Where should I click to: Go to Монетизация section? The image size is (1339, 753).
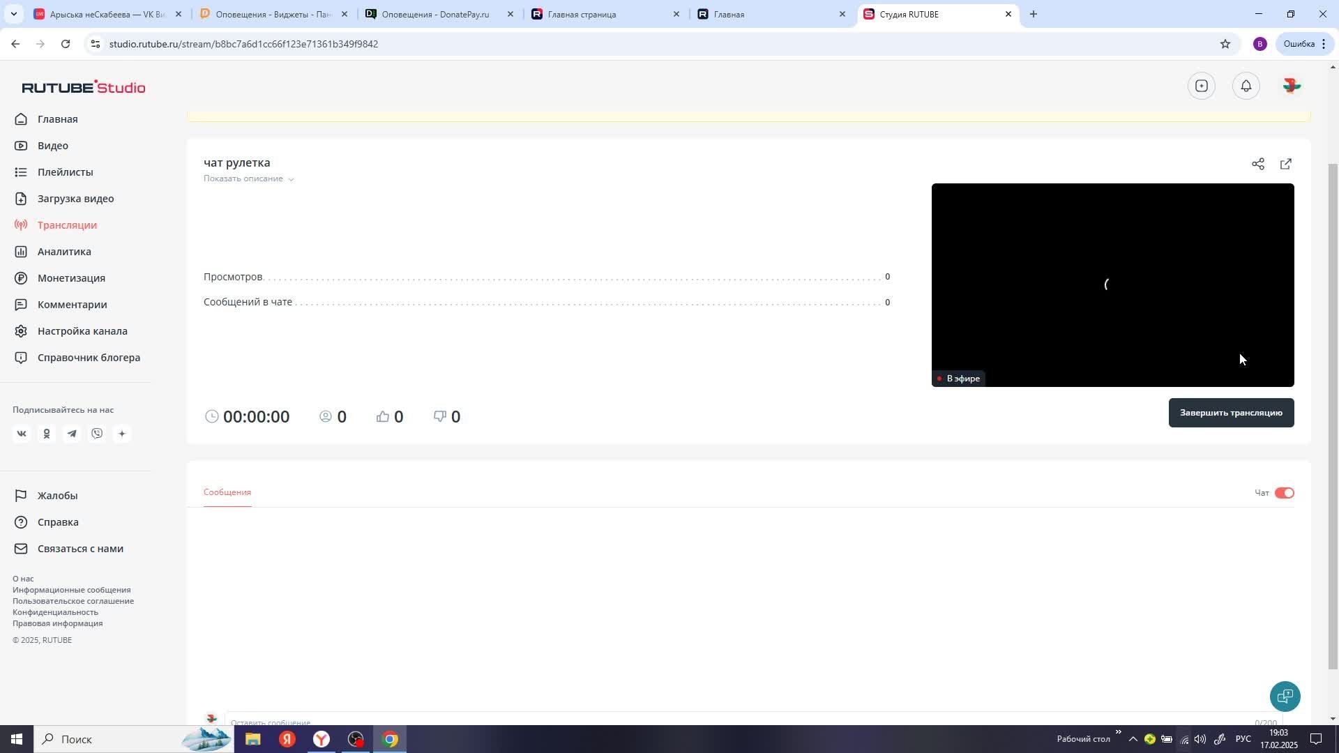coord(71,278)
